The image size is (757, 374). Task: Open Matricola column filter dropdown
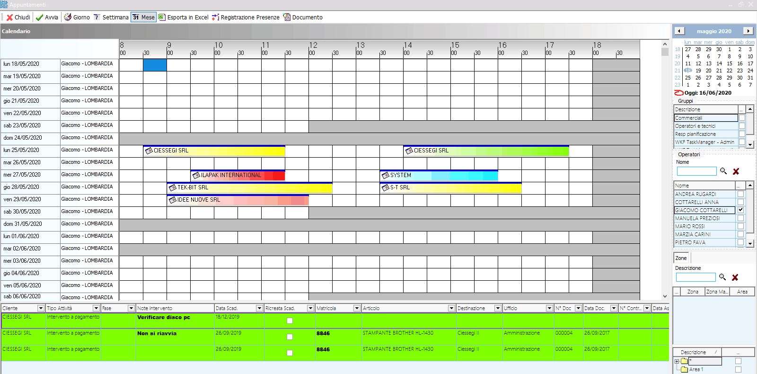point(357,308)
